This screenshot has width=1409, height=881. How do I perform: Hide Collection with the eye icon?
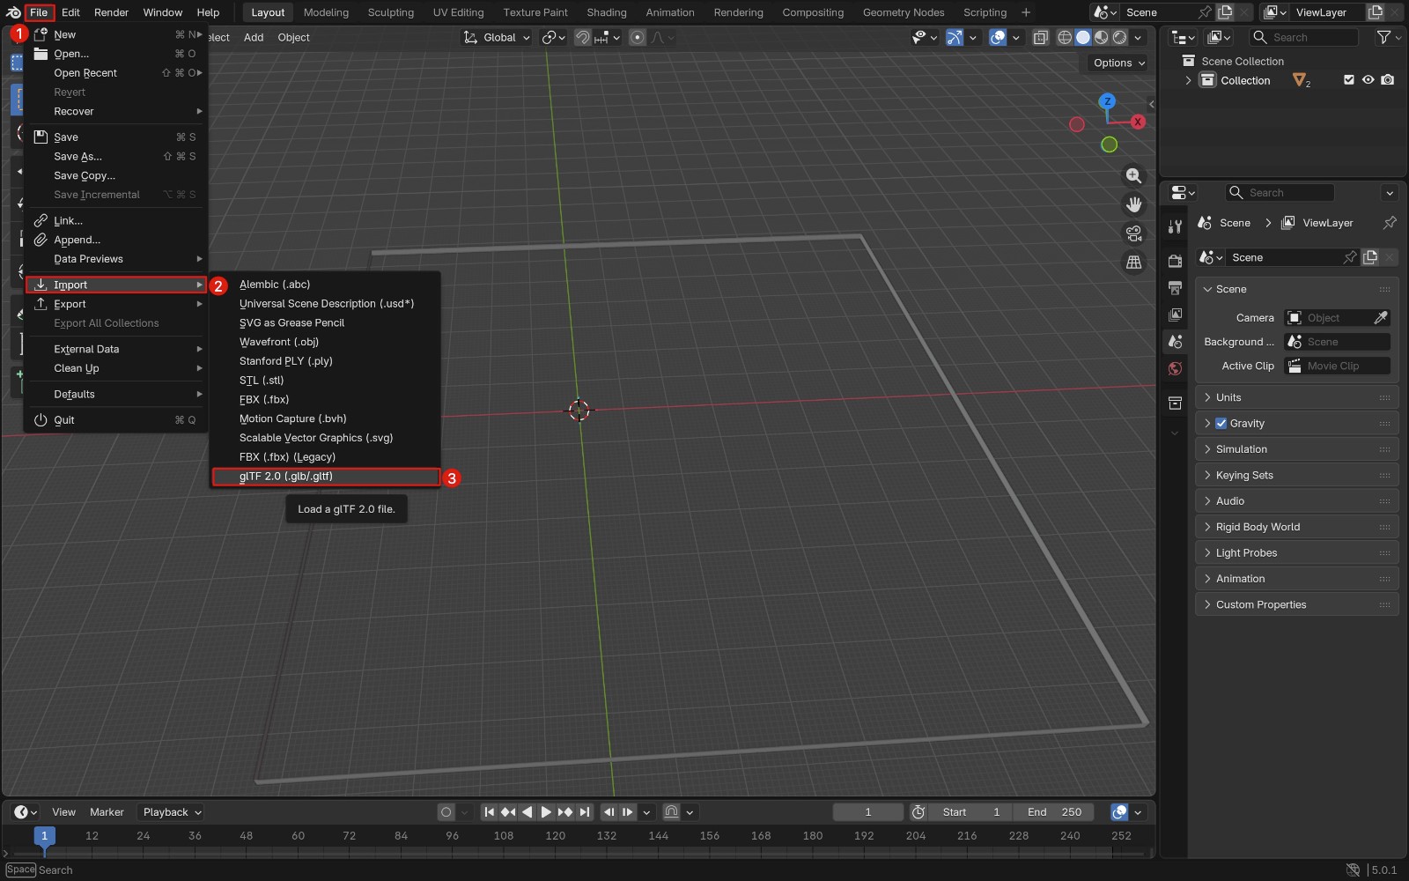pos(1368,80)
